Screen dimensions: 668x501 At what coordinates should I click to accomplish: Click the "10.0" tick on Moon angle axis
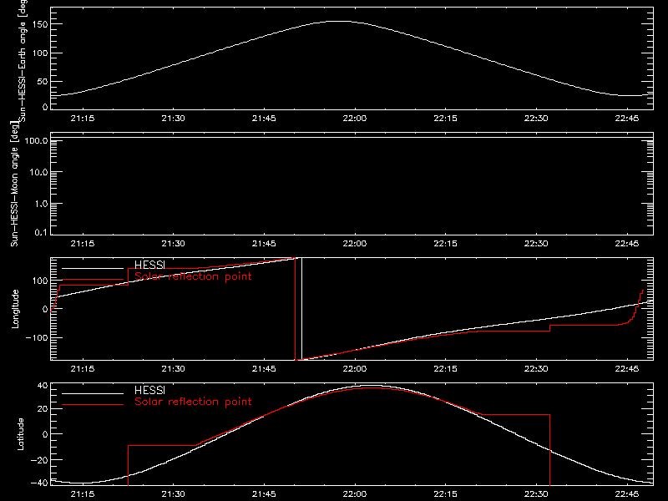(x=38, y=172)
